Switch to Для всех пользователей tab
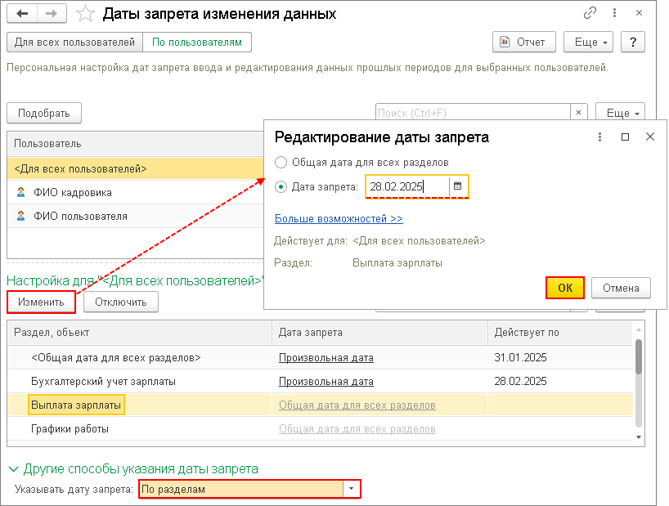The width and height of the screenshot is (669, 506). coord(74,43)
